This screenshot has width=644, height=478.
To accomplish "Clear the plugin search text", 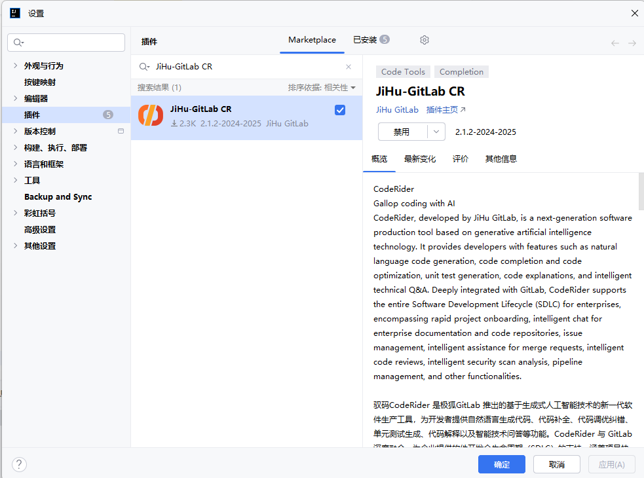I will tap(349, 67).
